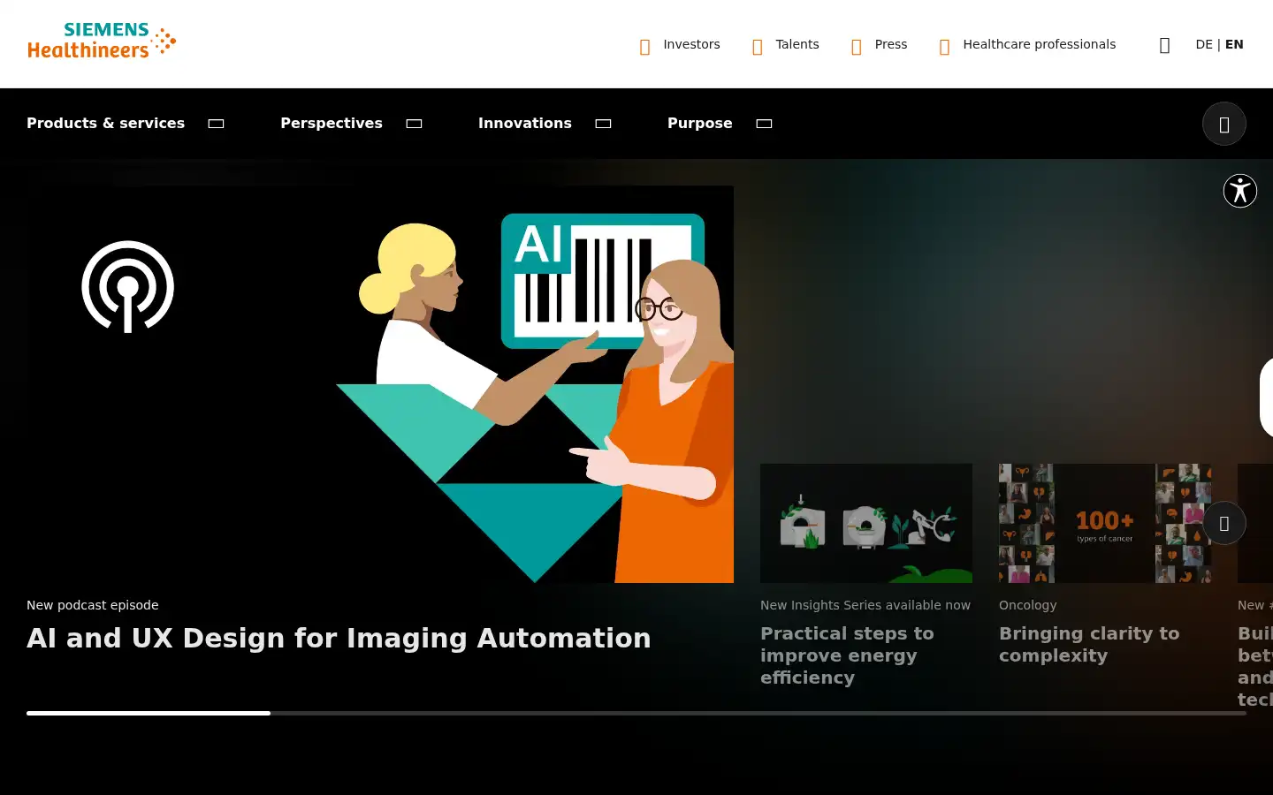Open the search button in navigation bar
The image size is (1273, 795).
click(1224, 124)
